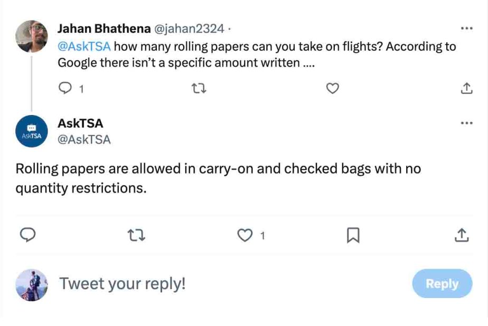Click the blue Reply button
Screen dimensions: 488x326
[x=442, y=284]
